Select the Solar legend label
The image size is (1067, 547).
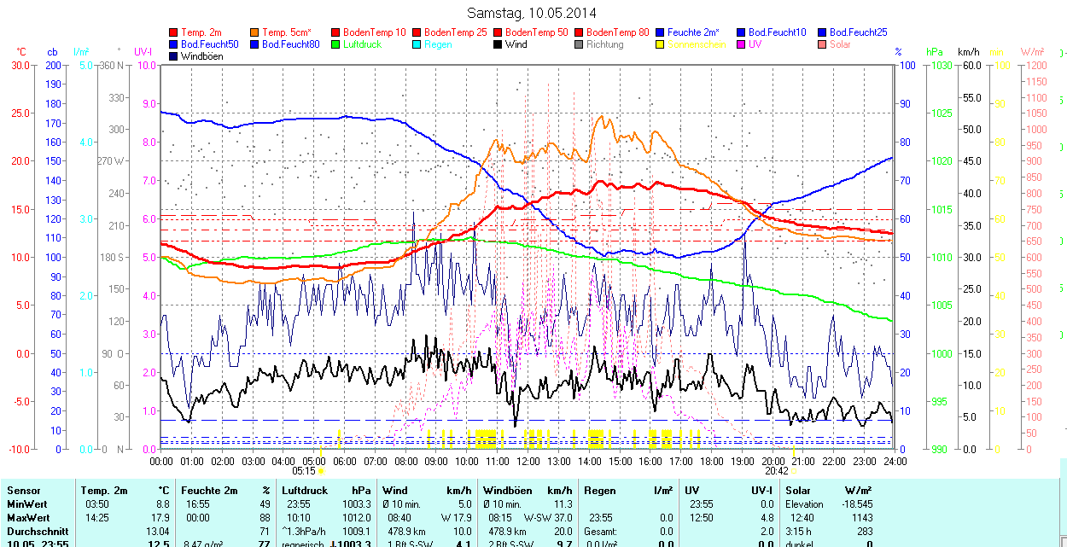840,44
